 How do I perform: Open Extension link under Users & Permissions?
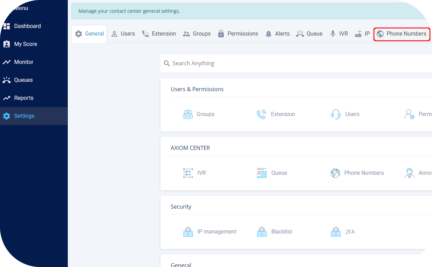(283, 114)
